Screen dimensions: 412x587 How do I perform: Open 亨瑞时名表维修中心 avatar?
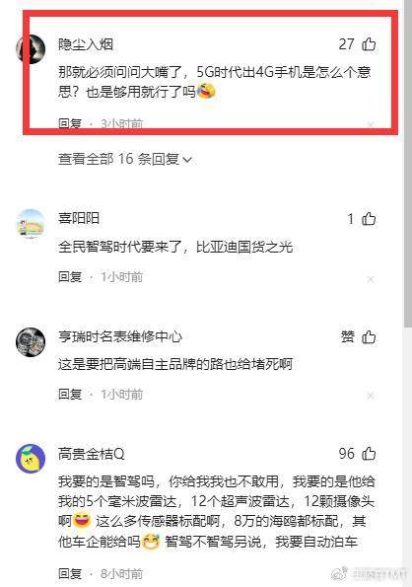[31, 342]
